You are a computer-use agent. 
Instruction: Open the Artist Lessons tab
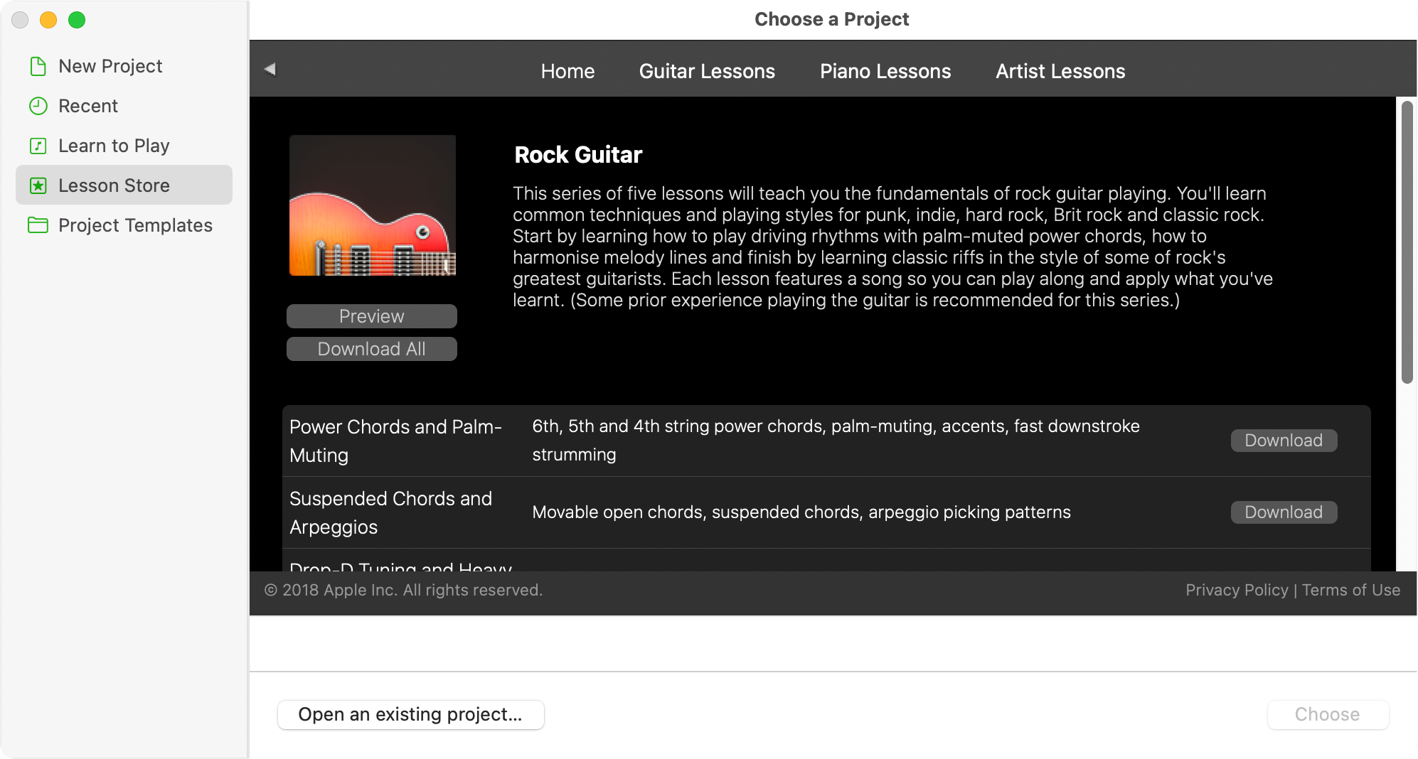pyautogui.click(x=1060, y=71)
